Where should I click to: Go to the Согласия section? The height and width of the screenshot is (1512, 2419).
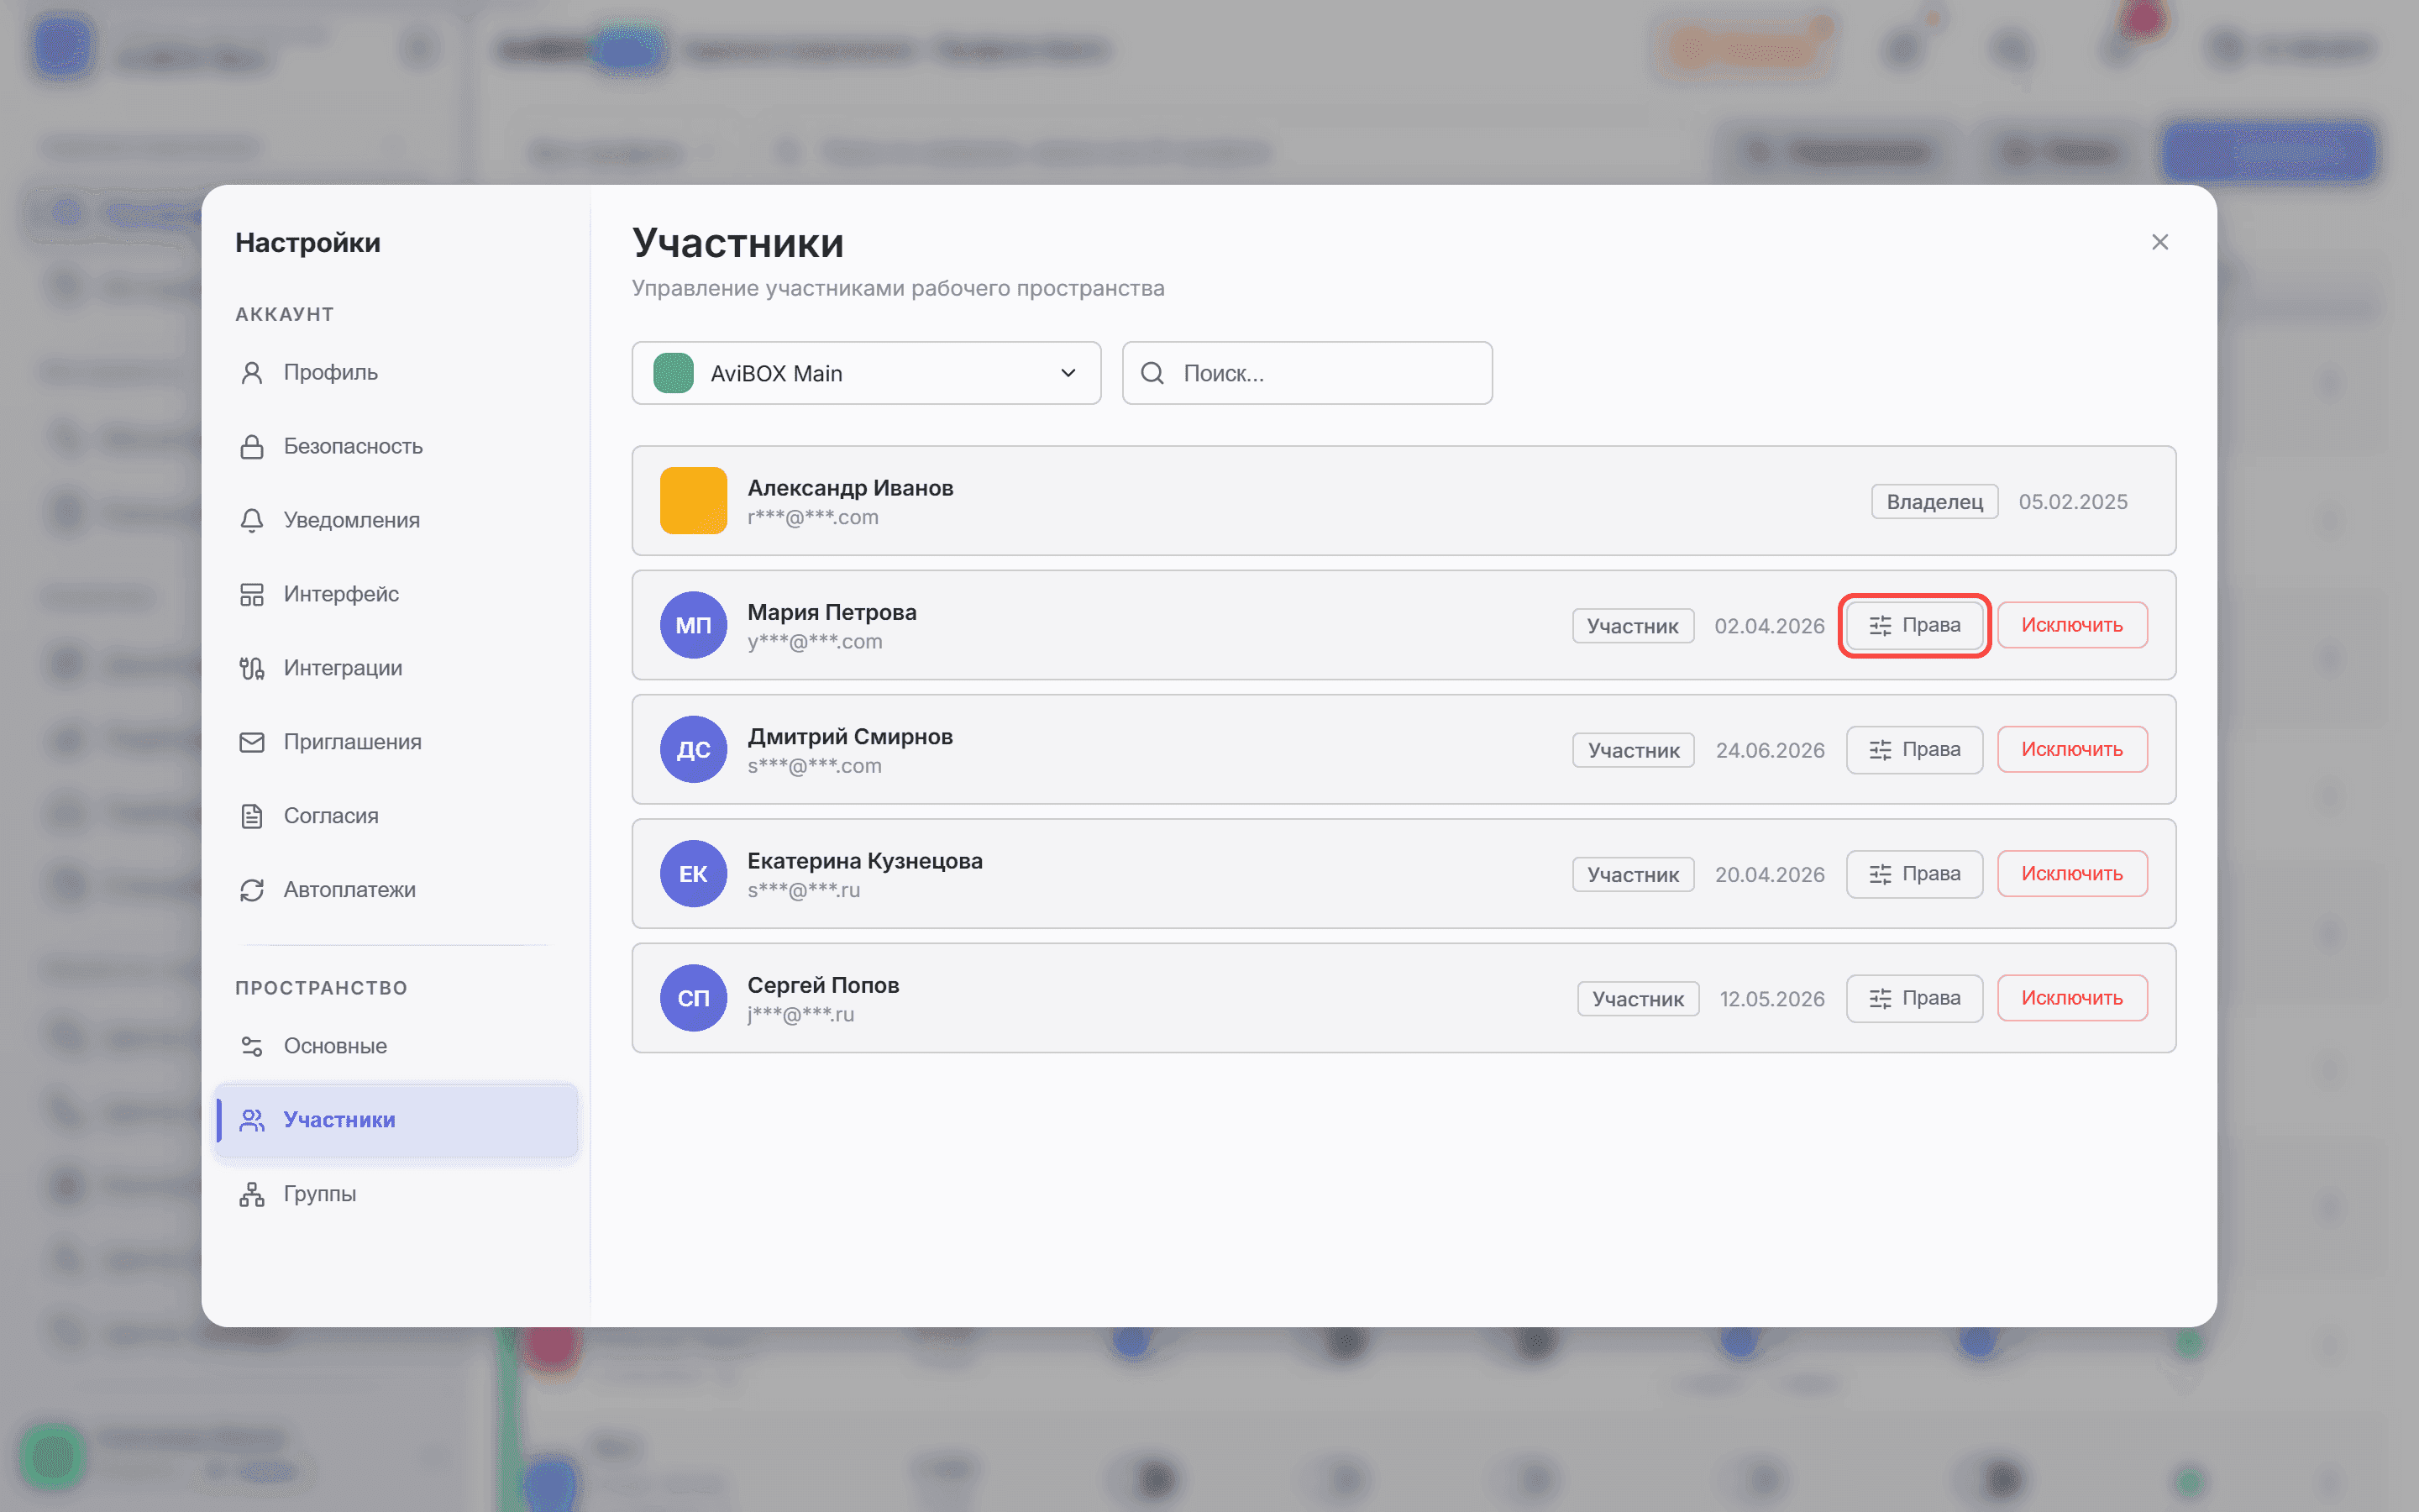point(396,816)
